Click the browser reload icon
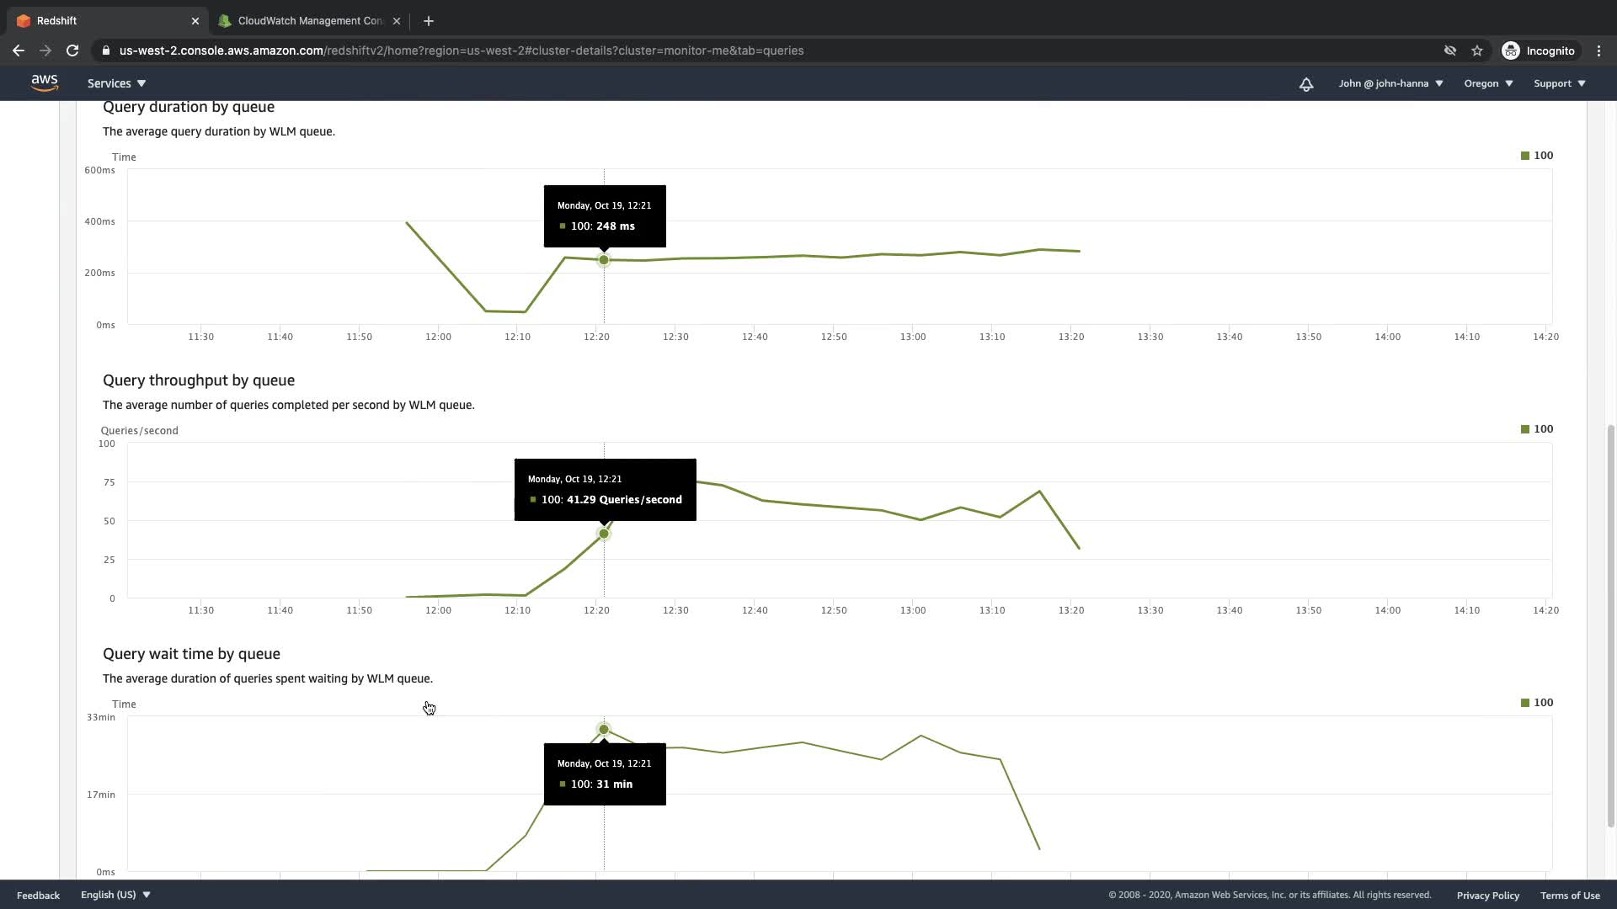 pyautogui.click(x=72, y=50)
